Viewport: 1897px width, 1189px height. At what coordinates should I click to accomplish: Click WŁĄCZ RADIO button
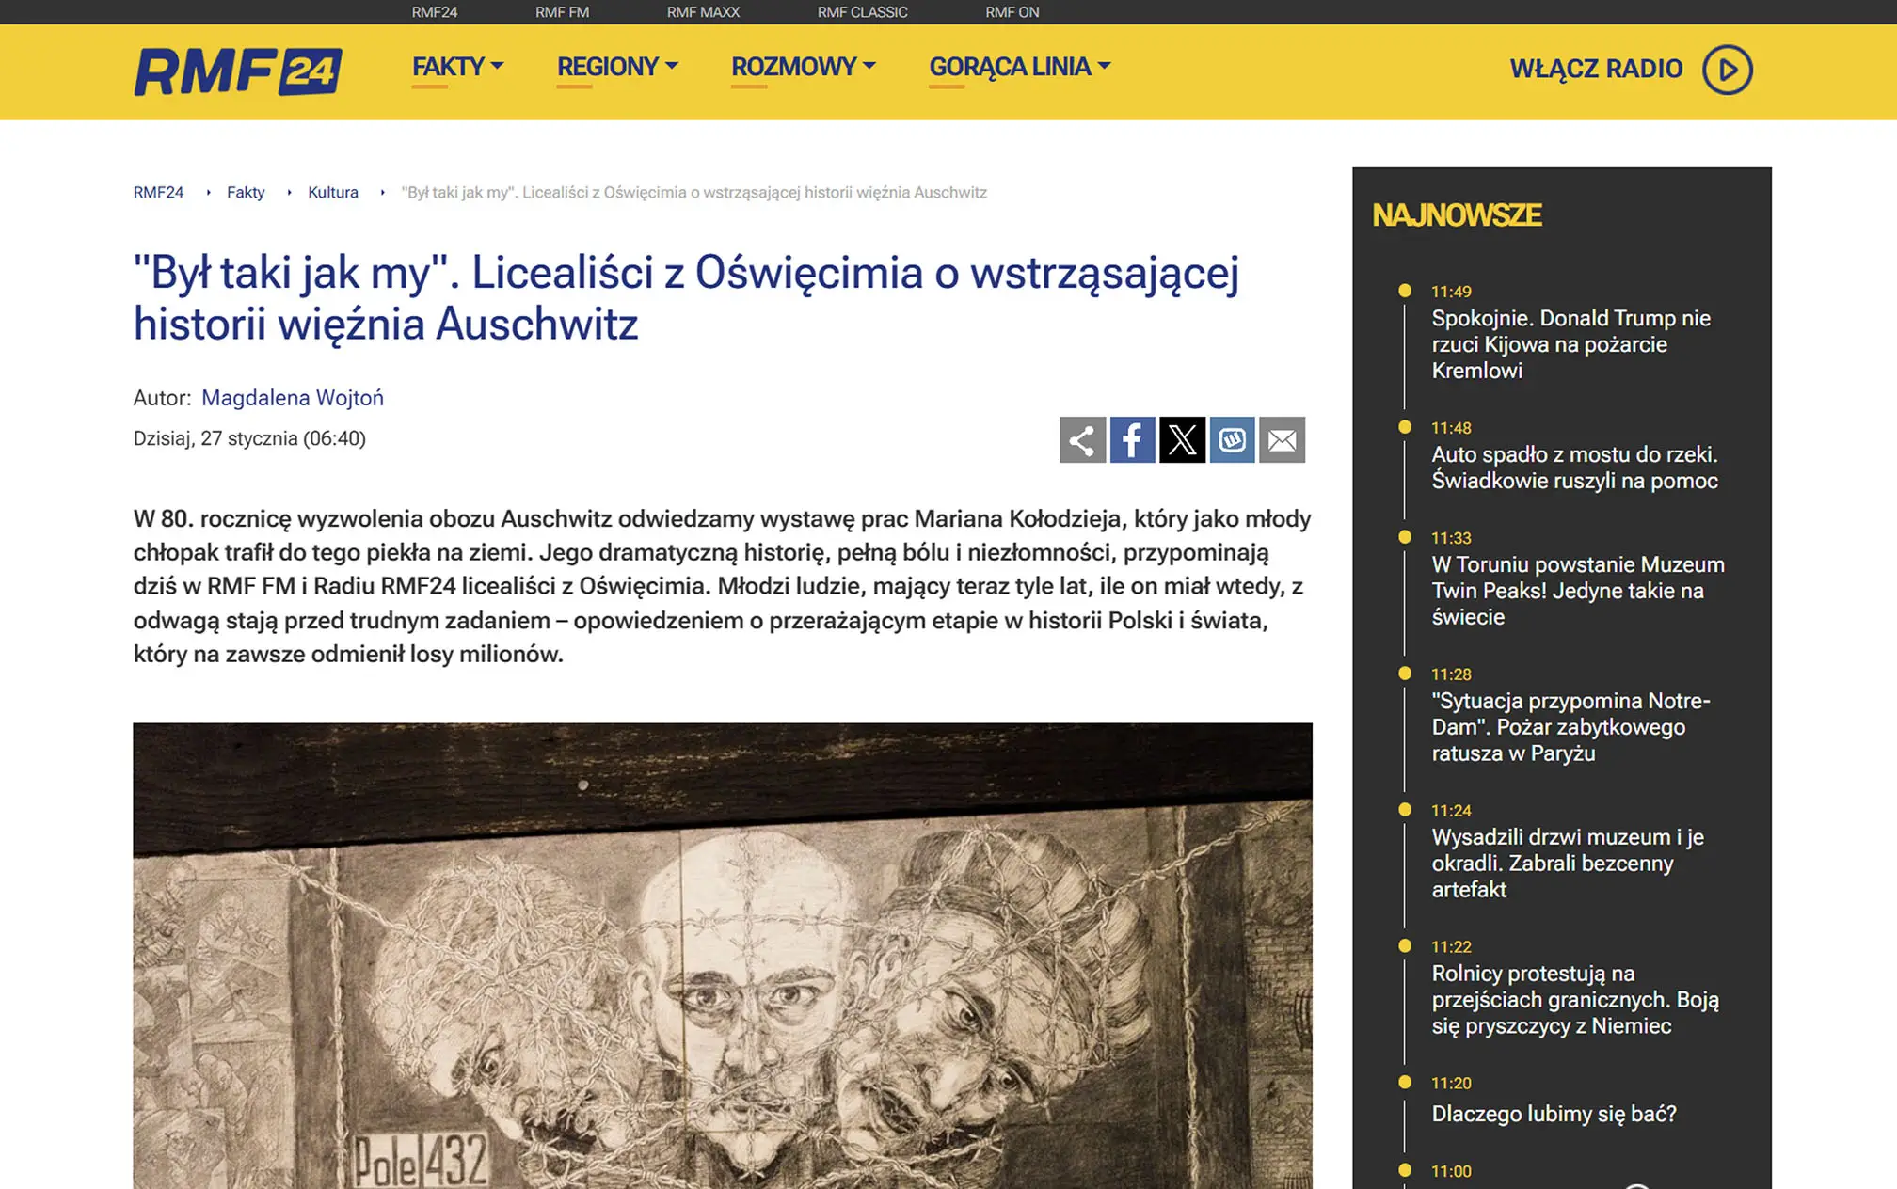pyautogui.click(x=1596, y=69)
